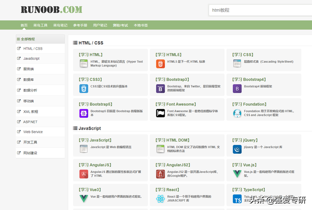This screenshot has width=312, height=210.
Task: Click the React atom icon
Action: pos(160,199)
